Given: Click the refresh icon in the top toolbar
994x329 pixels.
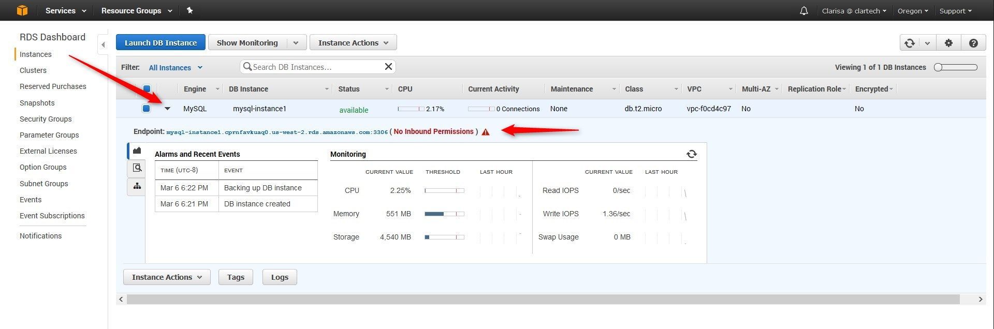Looking at the screenshot, I should tap(910, 43).
